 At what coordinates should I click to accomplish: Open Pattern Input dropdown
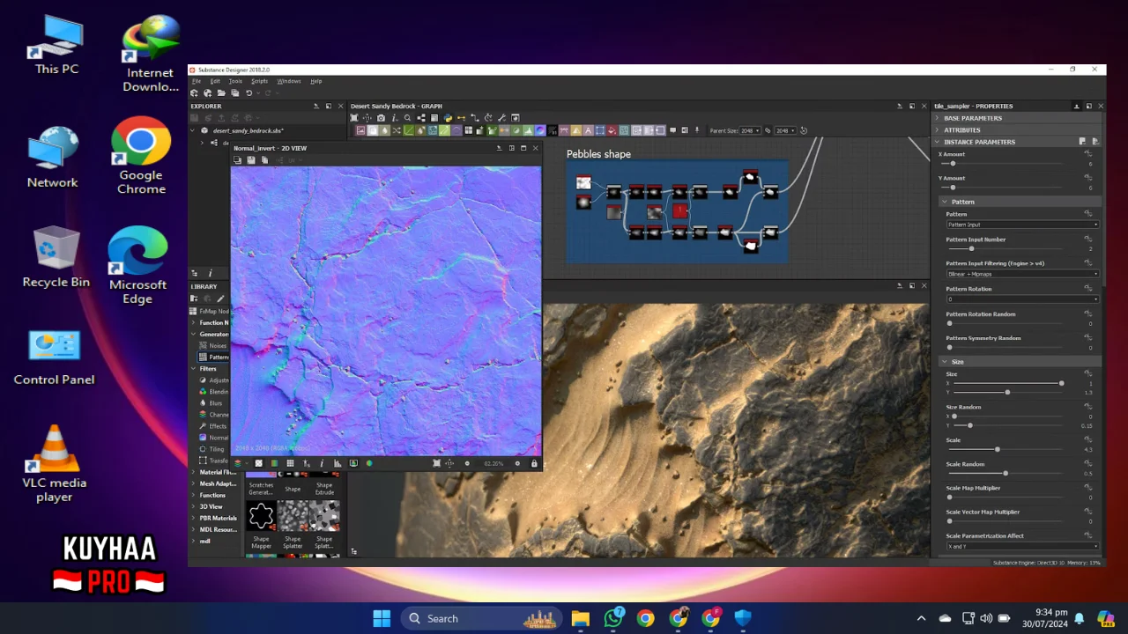pyautogui.click(x=1022, y=225)
